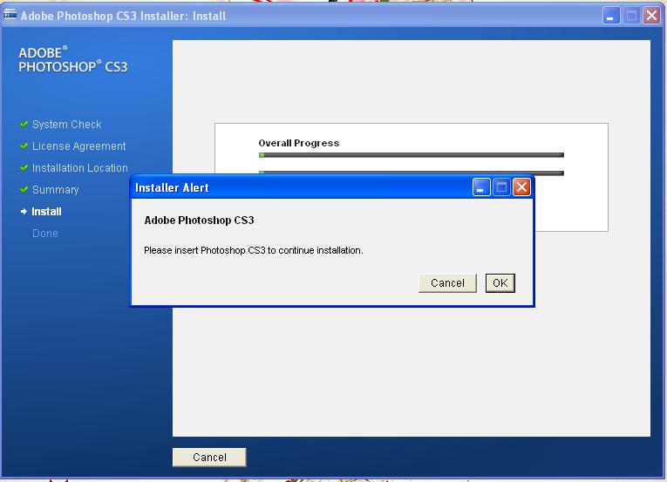
Task: Click the Adobe Photoshop CS3 logo text
Action: (73, 61)
